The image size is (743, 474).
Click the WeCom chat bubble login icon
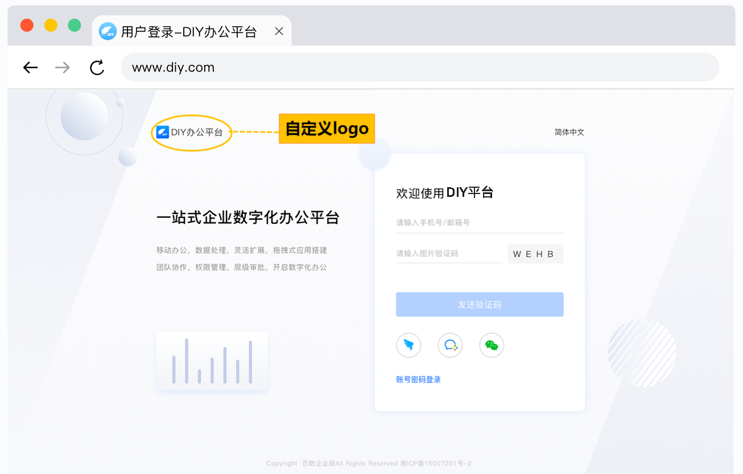pyautogui.click(x=450, y=345)
